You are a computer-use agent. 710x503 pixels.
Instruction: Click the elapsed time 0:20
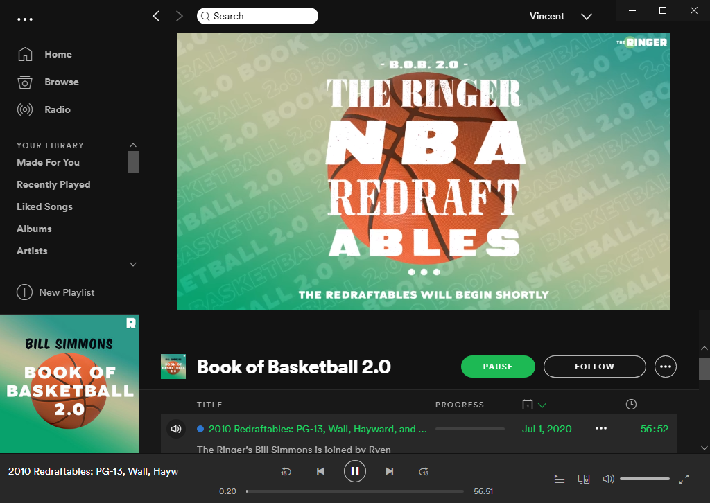point(227,491)
